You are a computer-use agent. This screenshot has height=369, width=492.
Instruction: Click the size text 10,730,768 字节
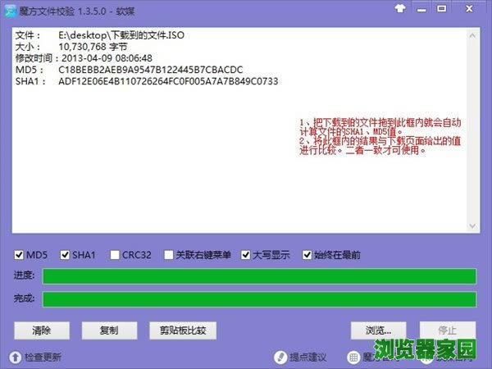tap(93, 47)
